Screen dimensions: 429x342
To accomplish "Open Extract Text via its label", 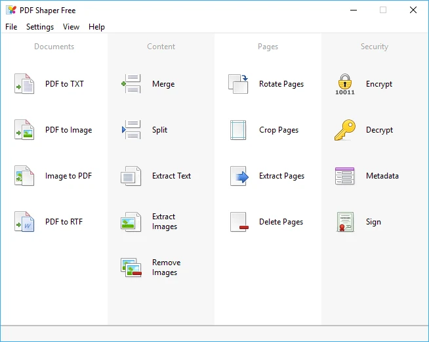I will (172, 176).
